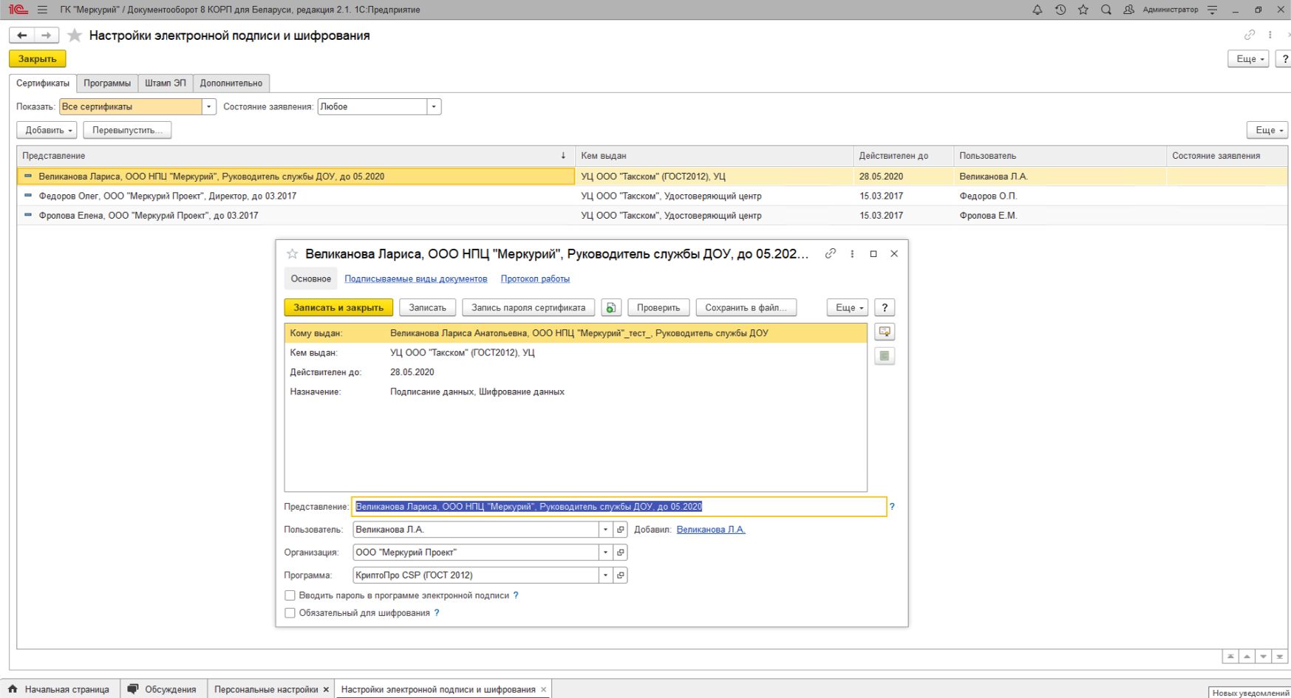The image size is (1291, 698).
Task: Click Проверить button
Action: point(658,307)
